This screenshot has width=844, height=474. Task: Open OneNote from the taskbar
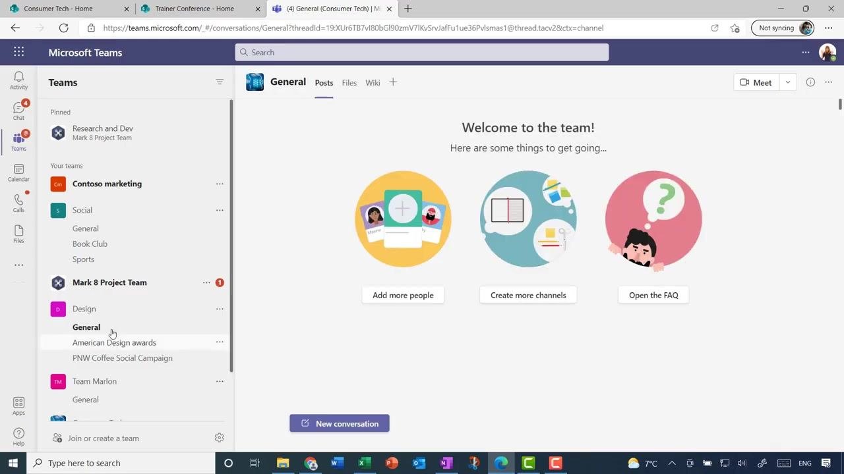(x=446, y=463)
